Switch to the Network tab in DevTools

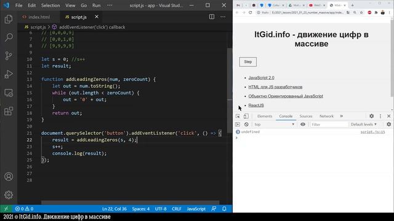pos(326,116)
